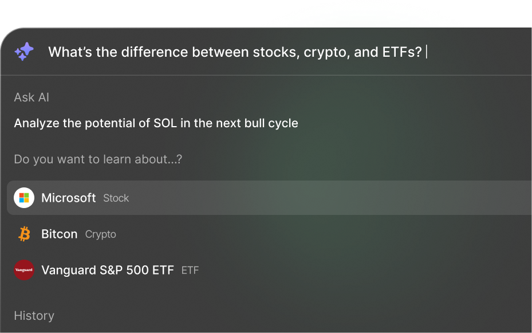Open the History section label

pos(34,316)
